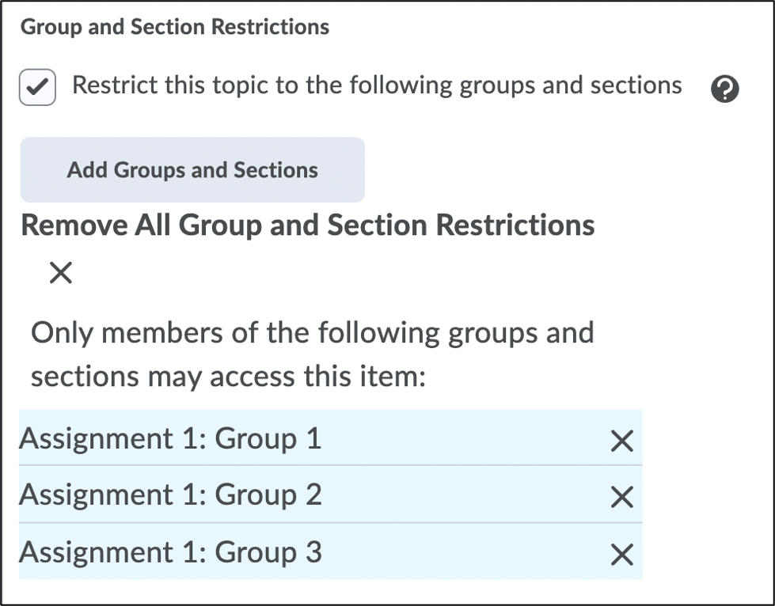Click X below Remove All Restrictions heading

point(61,274)
